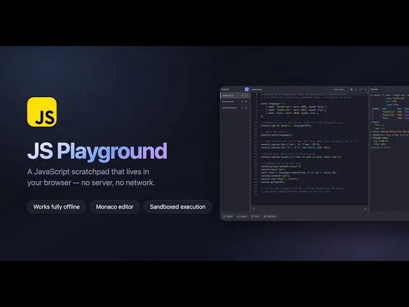Click the console.table(languages) code line
The image size is (409, 307).
click(277, 135)
